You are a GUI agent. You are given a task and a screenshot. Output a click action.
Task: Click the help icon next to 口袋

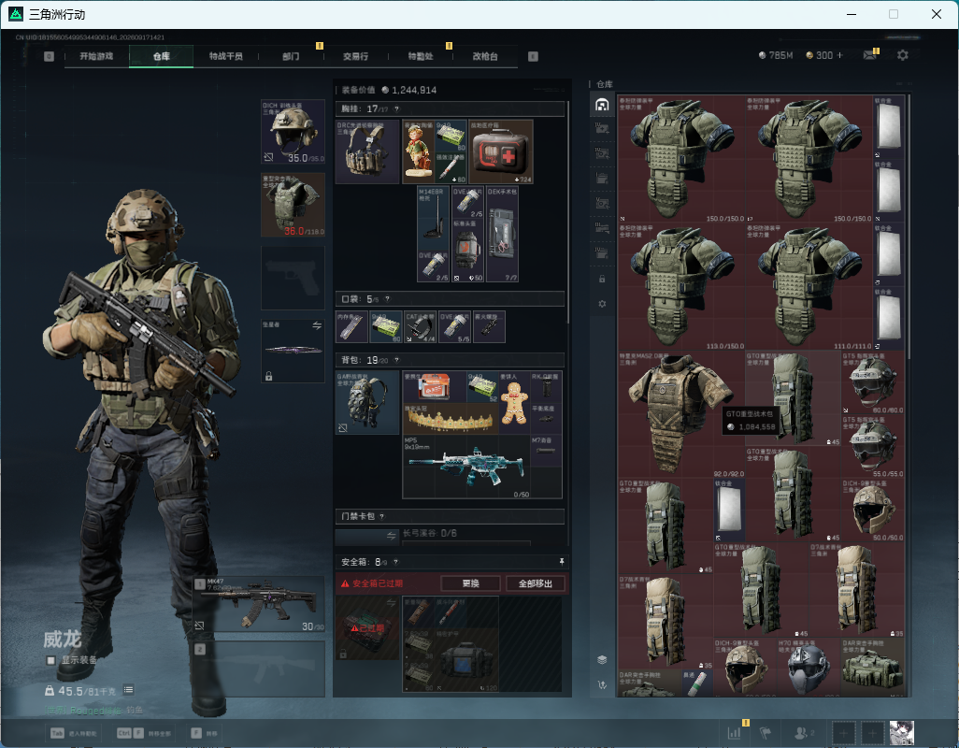387,299
